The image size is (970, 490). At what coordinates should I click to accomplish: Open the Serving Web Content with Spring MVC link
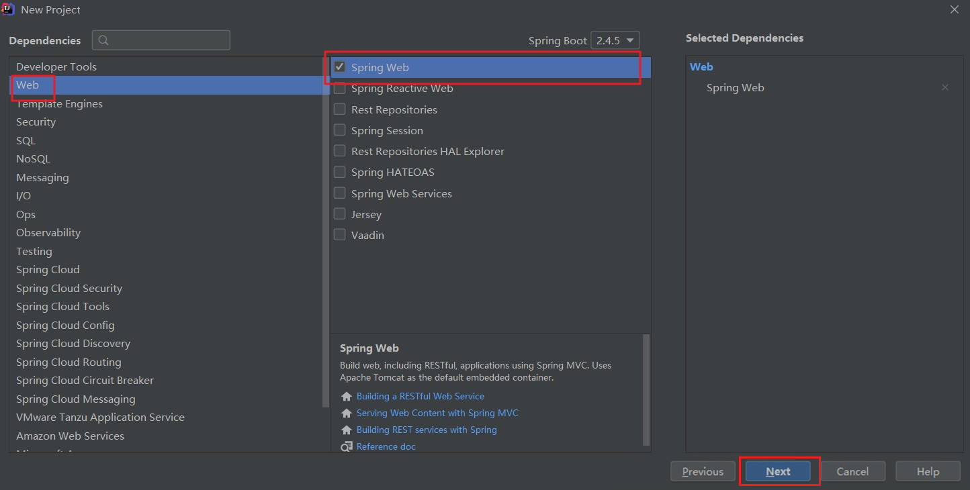pyautogui.click(x=437, y=413)
